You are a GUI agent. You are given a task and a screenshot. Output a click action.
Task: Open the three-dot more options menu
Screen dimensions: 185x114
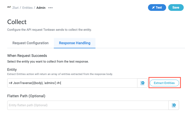point(50,8)
